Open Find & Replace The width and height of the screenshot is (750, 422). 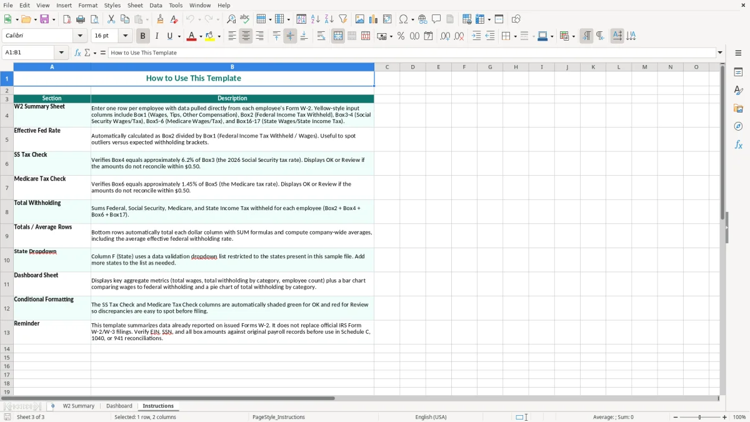[x=231, y=19]
